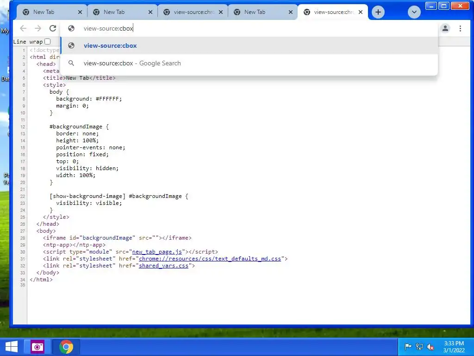Open the Chrome profile avatar menu
Screen dimensions: 474x356
coord(445,28)
